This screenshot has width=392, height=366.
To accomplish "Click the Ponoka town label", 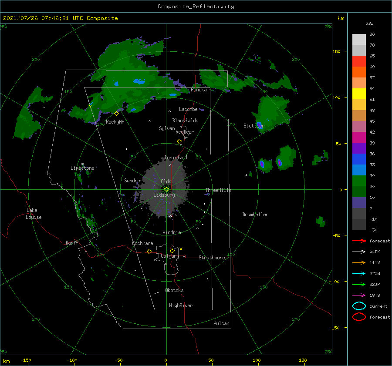I will [x=199, y=90].
